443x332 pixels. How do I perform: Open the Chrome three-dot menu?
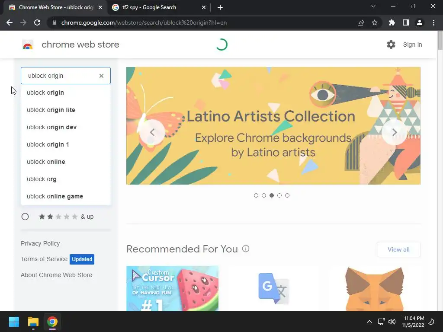433,22
